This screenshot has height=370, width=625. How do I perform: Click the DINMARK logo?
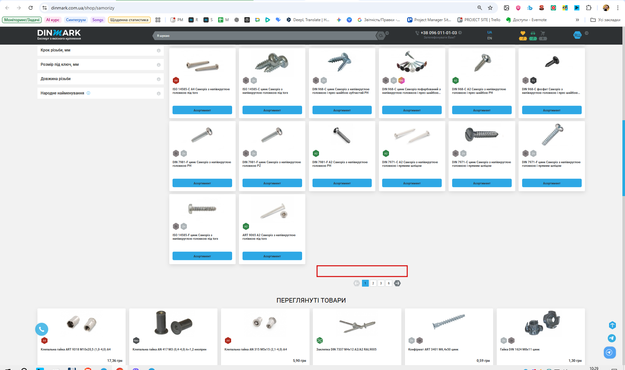(59, 35)
